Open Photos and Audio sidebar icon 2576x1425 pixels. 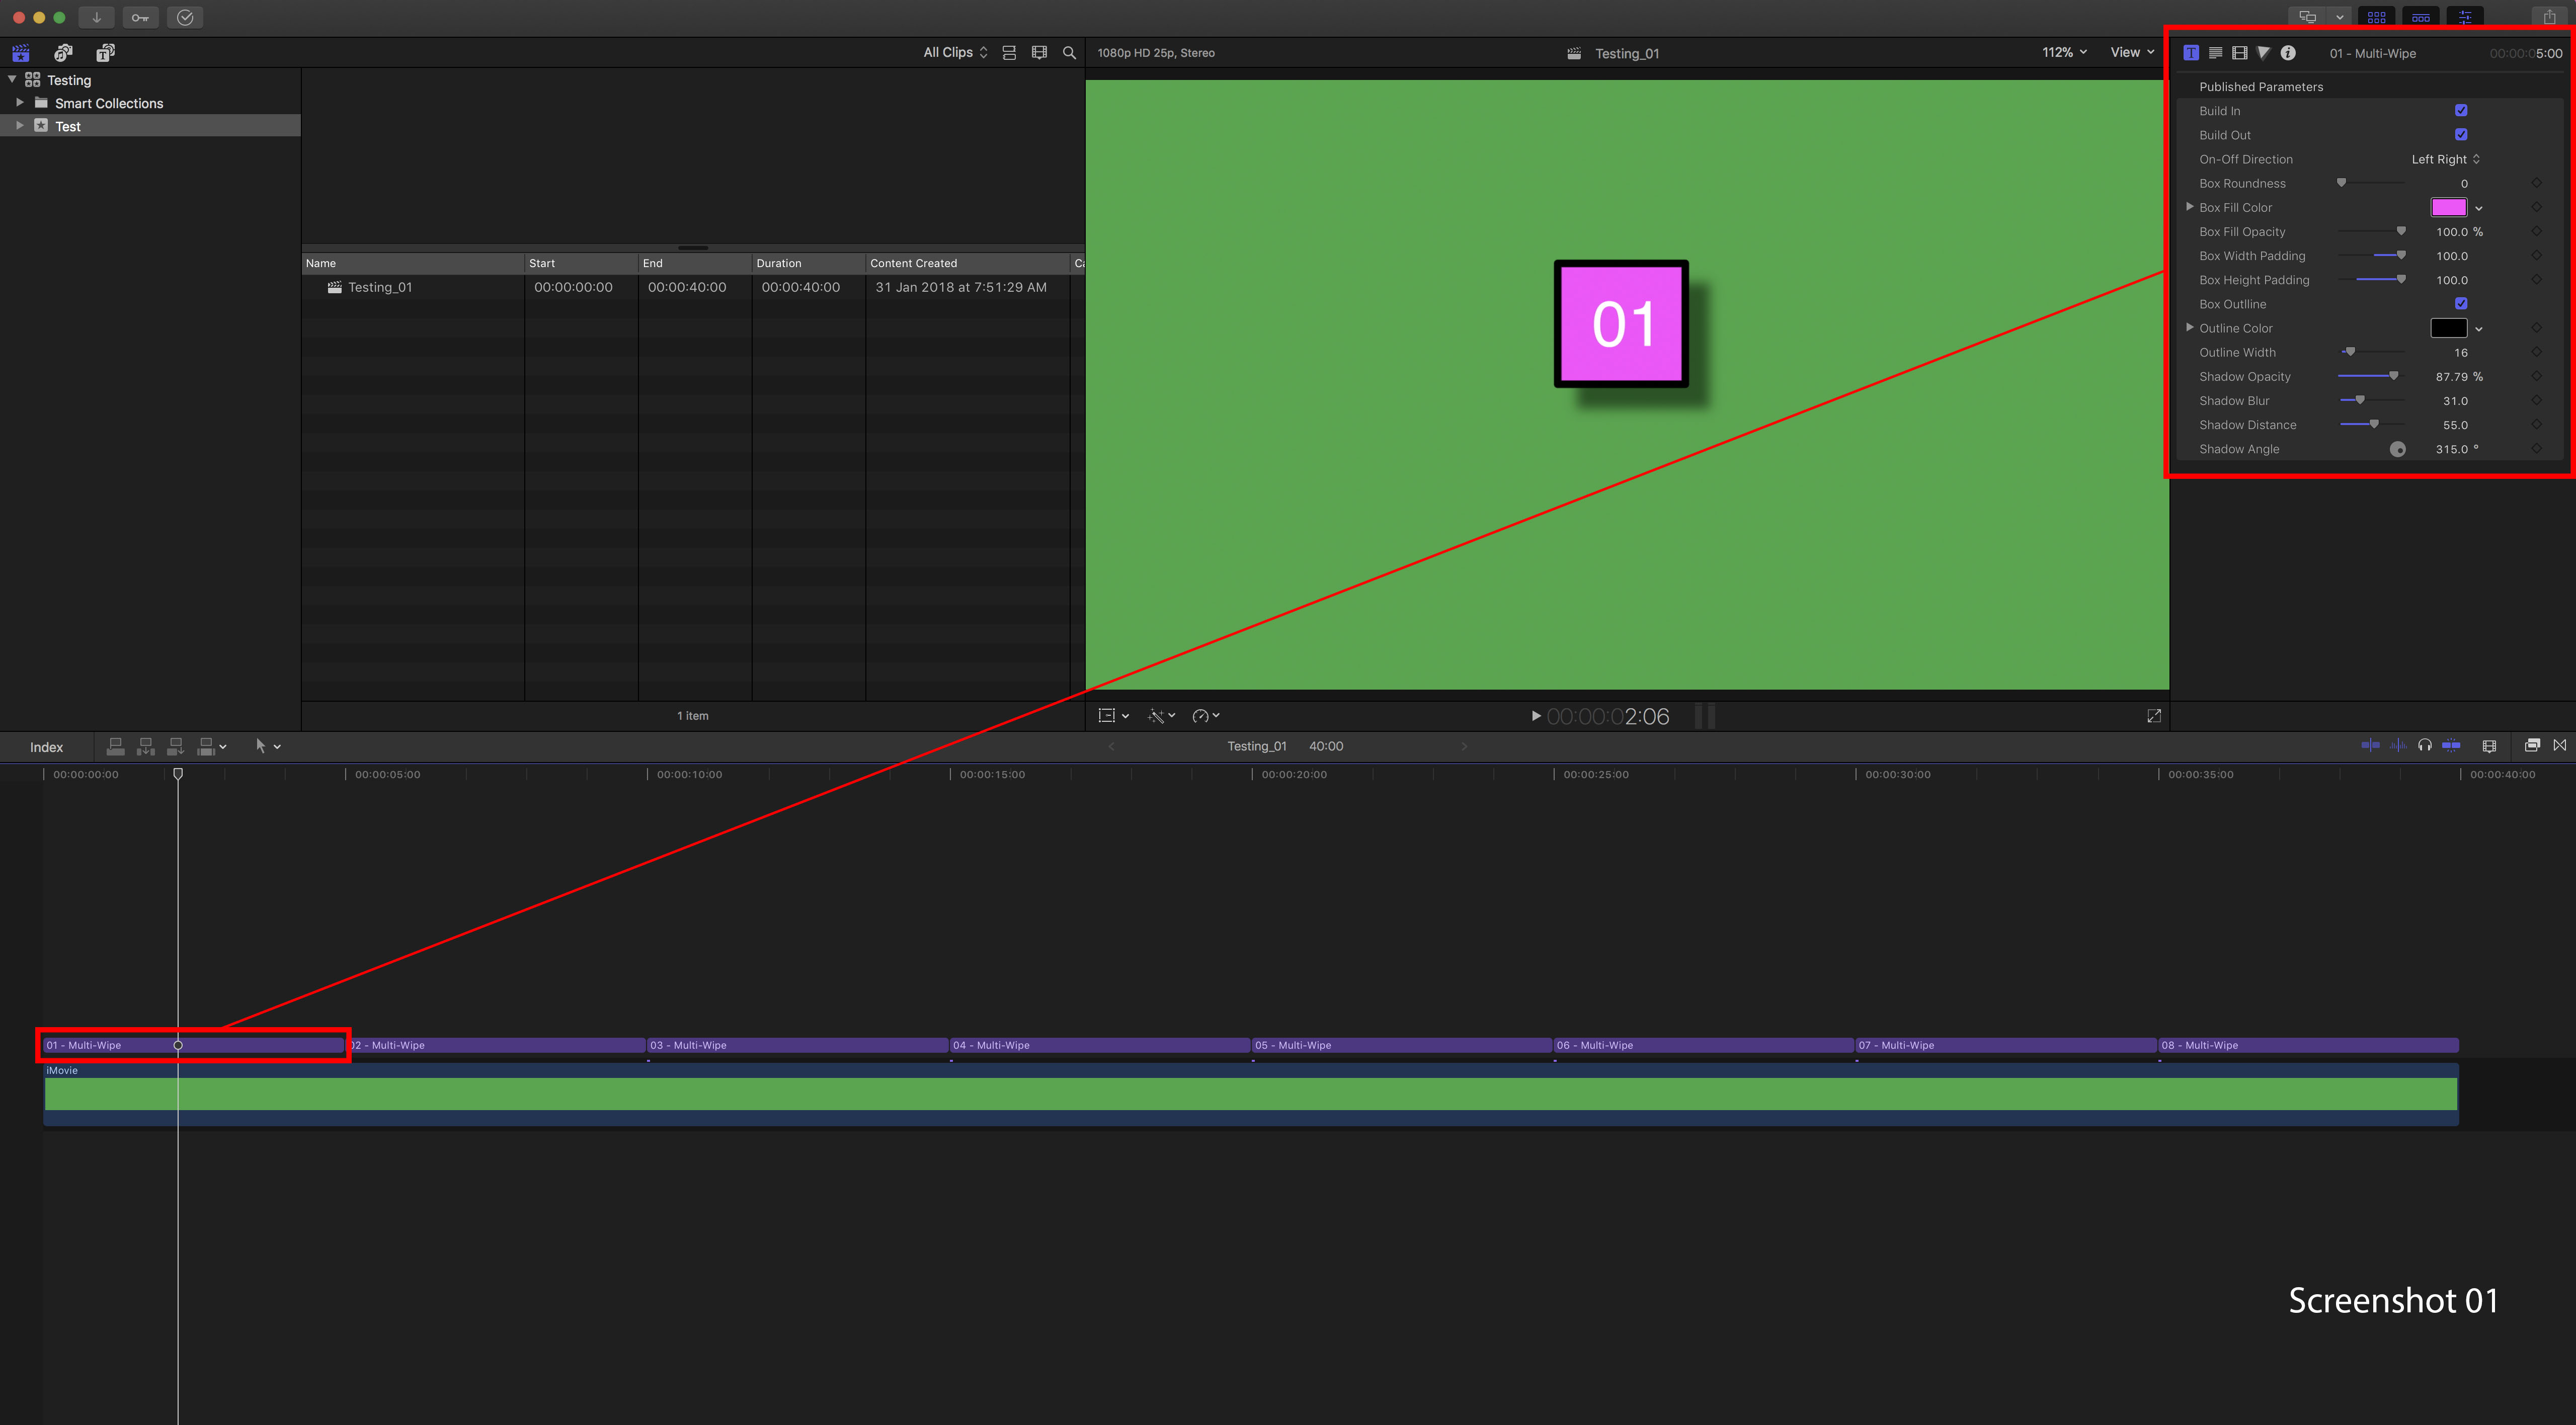coord(63,53)
